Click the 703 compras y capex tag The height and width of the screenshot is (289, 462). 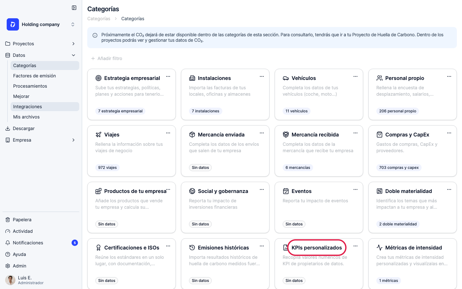click(x=399, y=168)
